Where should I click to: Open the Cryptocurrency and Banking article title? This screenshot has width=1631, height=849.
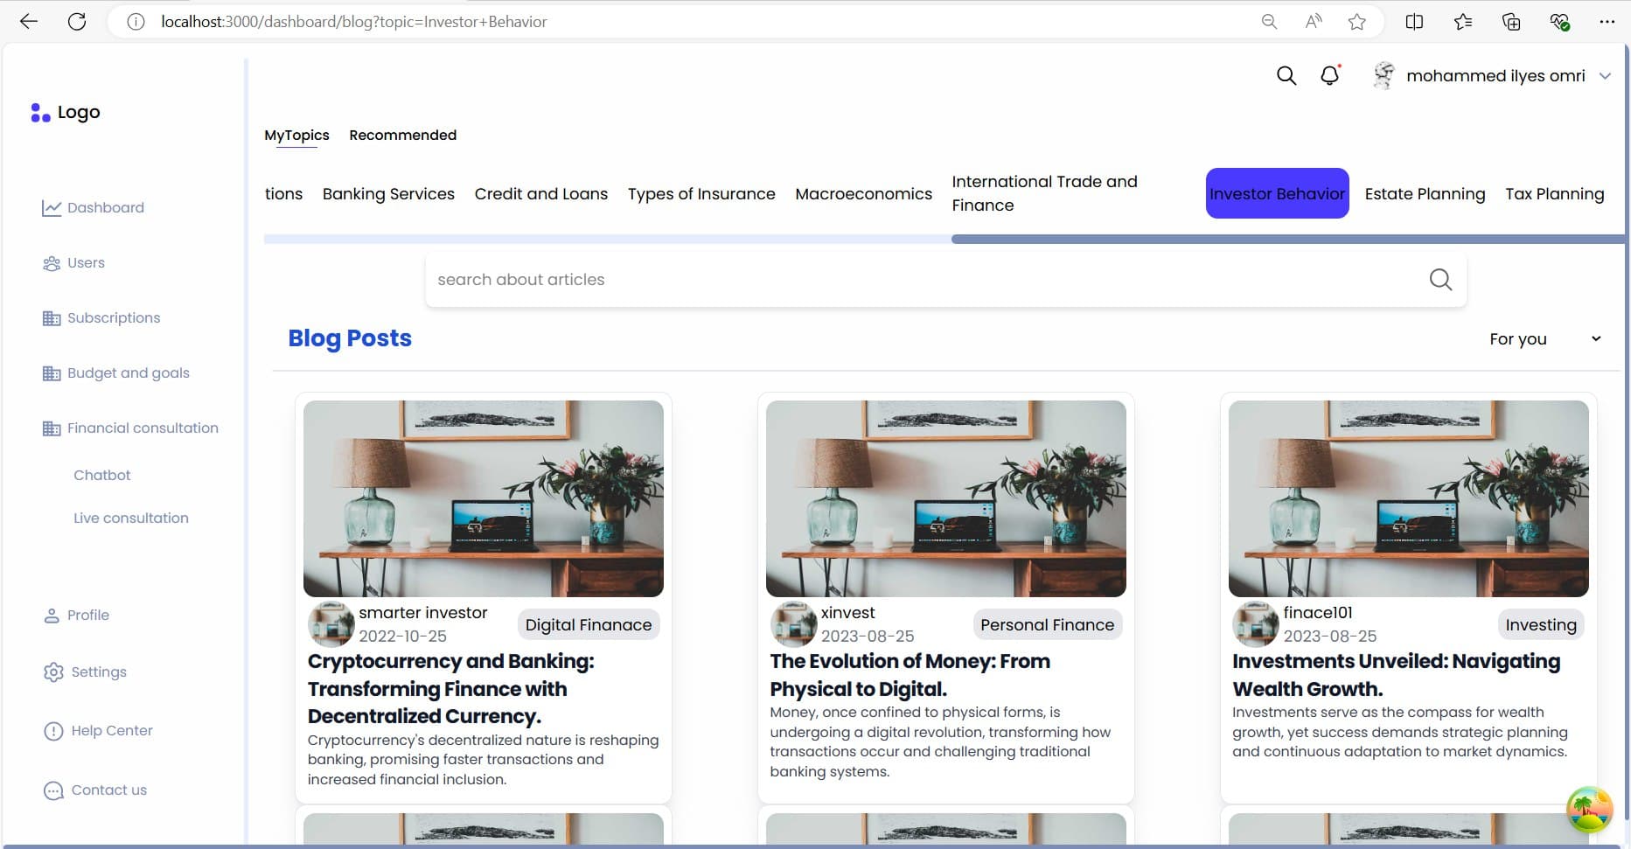pos(450,688)
